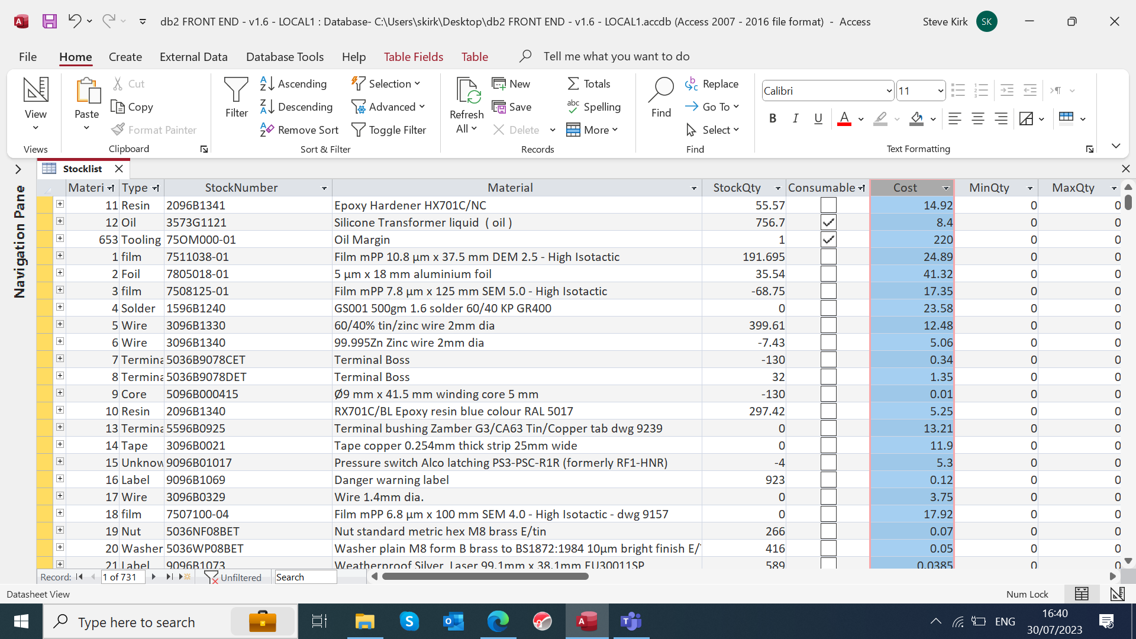Uncheck Consumable for Silicone Transformer liquid
The image size is (1136, 639).
point(828,222)
